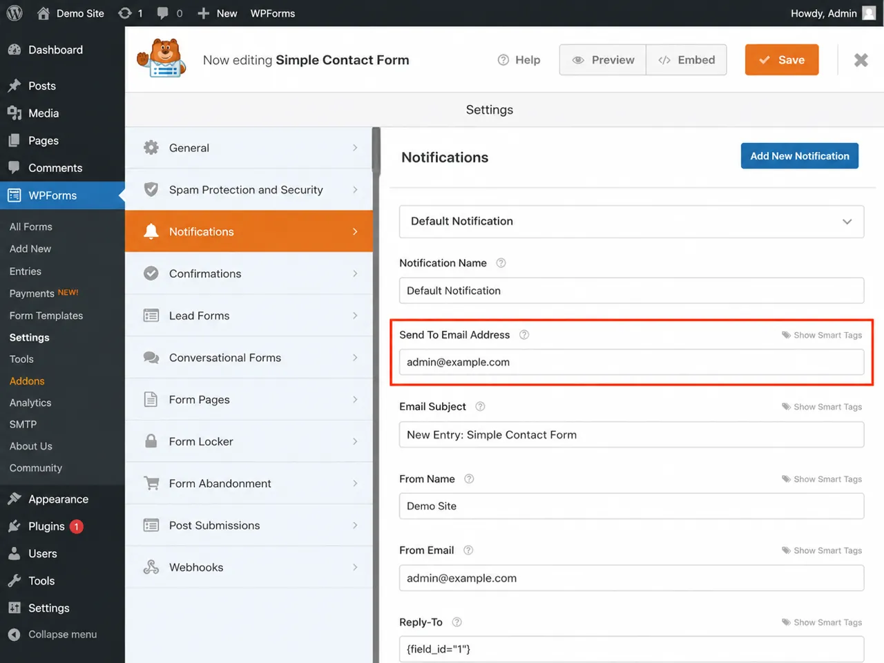884x663 pixels.
Task: Click help icon next to From Name
Action: 469,479
